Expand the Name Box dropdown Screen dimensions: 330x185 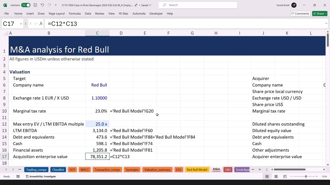[x=21, y=24]
